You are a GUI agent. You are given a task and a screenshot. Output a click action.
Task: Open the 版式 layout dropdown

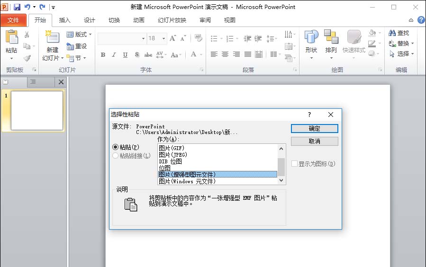(79, 34)
